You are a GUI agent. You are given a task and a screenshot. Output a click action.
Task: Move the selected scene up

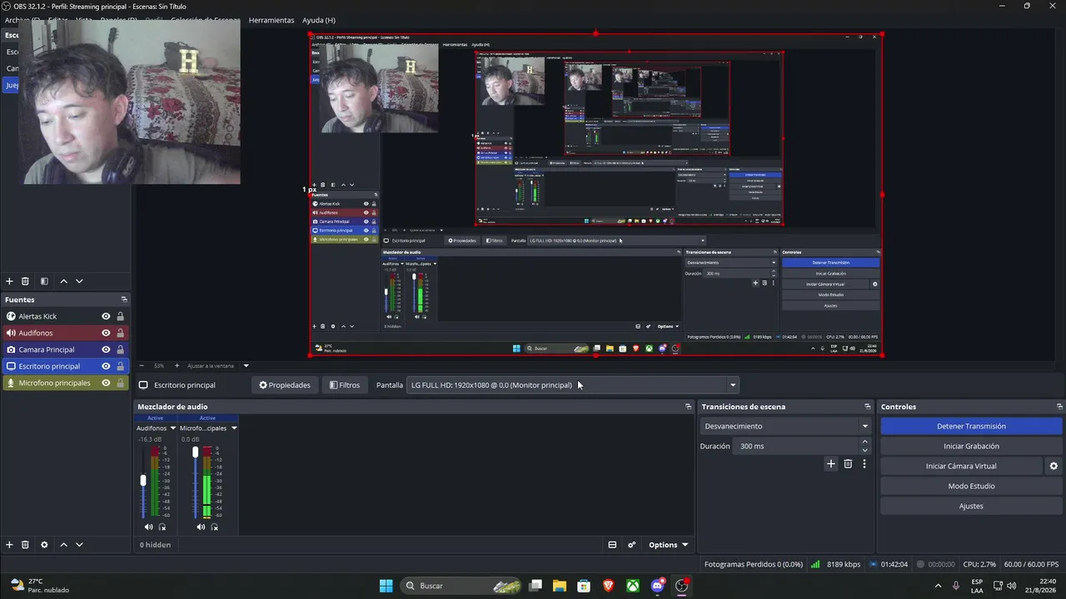click(x=63, y=281)
